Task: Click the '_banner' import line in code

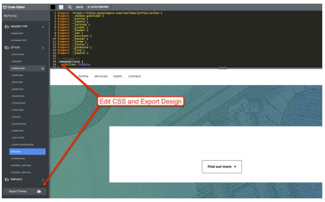Action: pyautogui.click(x=73, y=39)
